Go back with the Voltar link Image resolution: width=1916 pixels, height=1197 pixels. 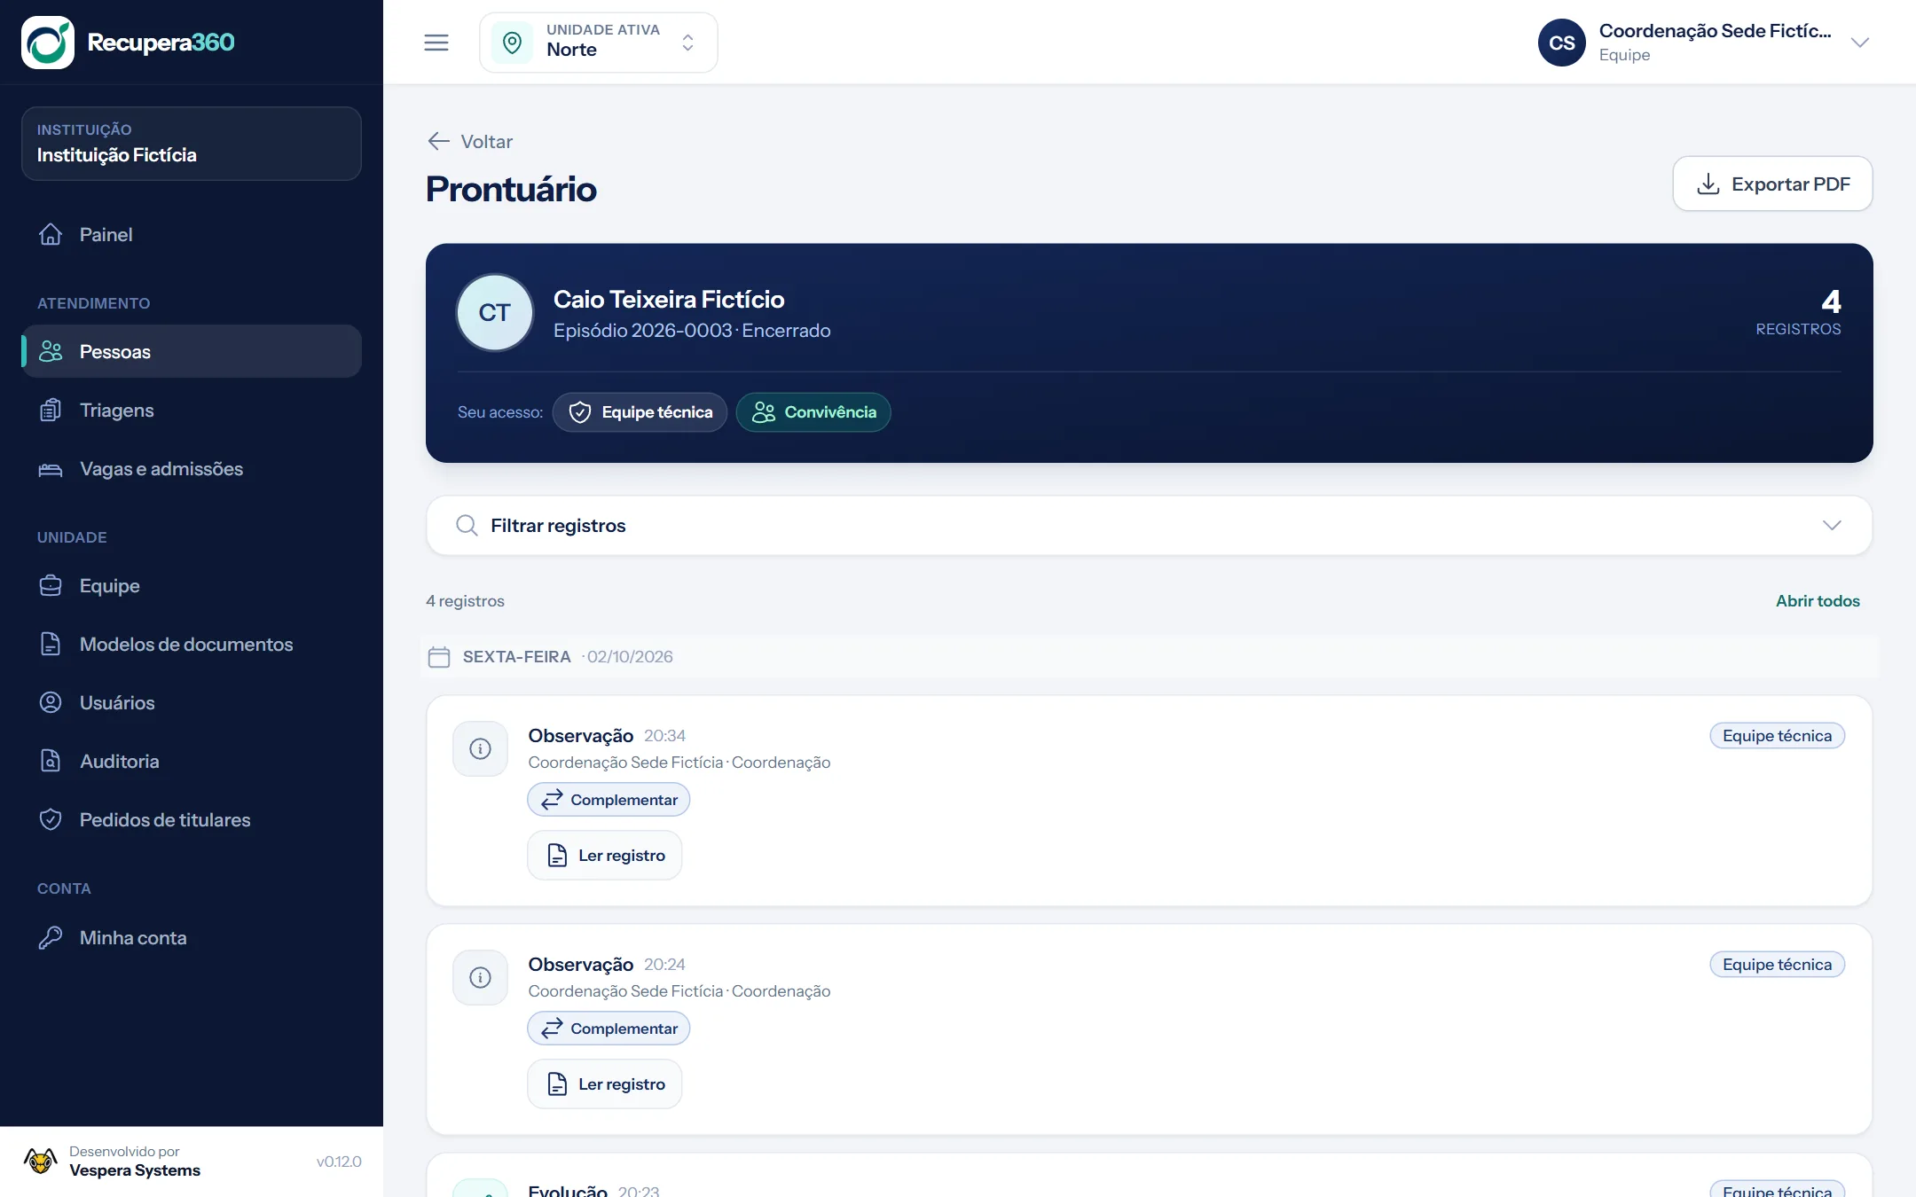click(x=470, y=141)
